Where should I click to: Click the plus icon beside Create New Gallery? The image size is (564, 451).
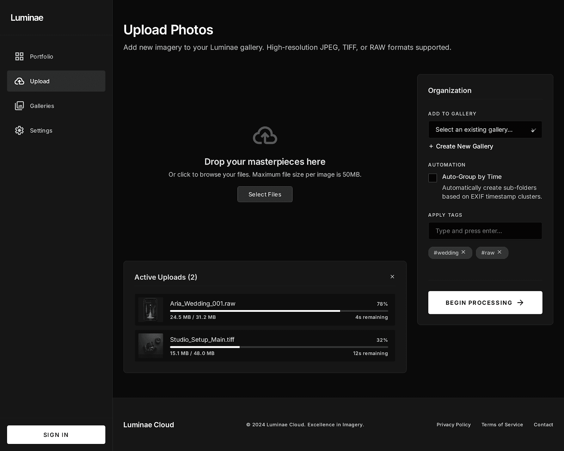click(431, 146)
